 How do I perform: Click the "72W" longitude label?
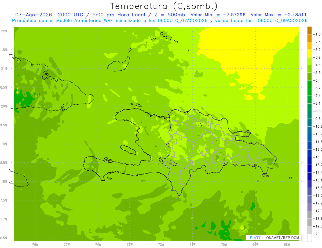(161, 244)
